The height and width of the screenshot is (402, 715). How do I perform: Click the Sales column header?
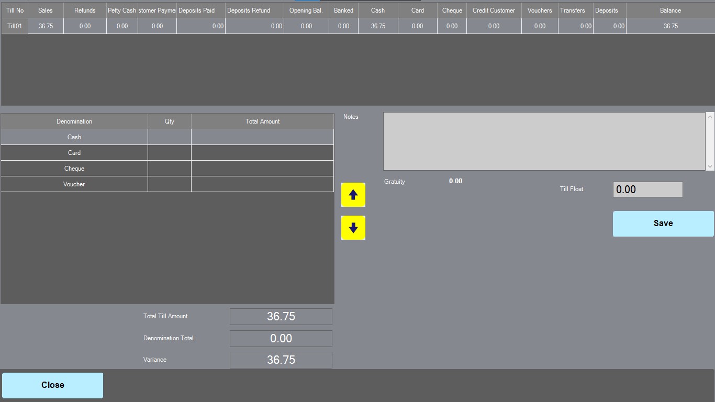[x=46, y=10]
